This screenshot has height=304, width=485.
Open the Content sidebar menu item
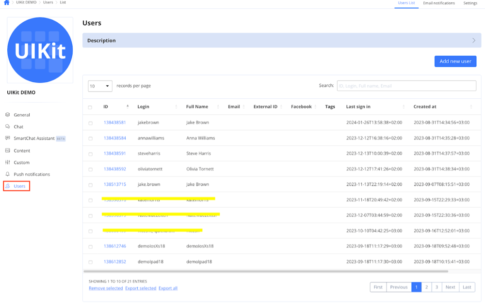[22, 151]
